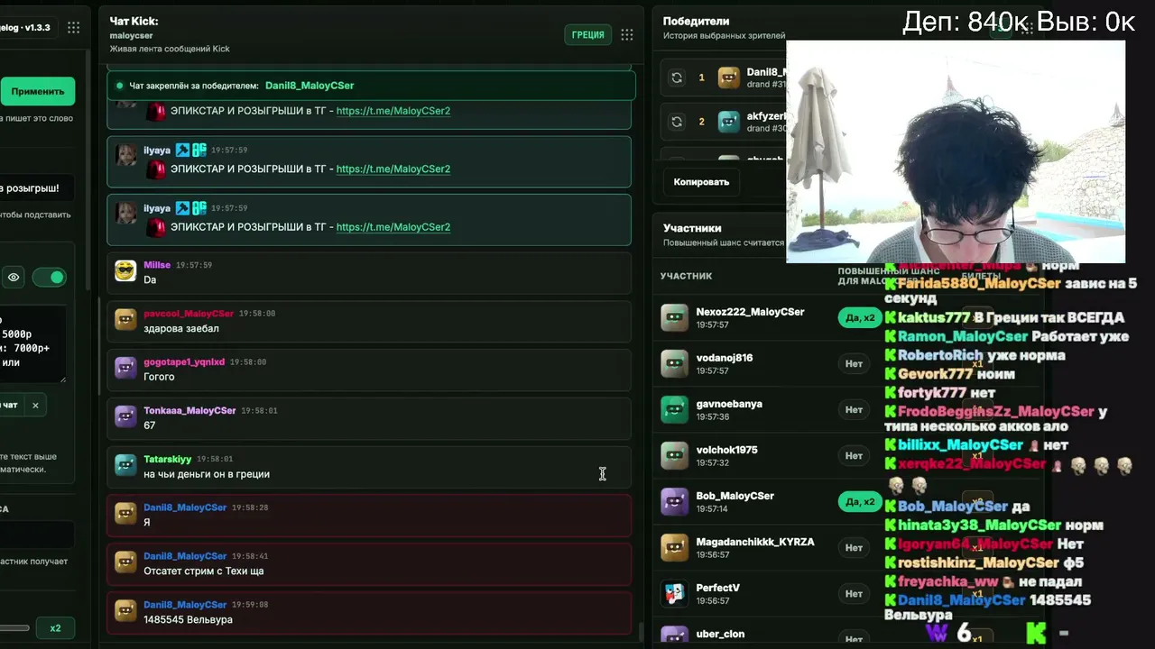
Task: Click the streamer webcam overlay
Action: [x=956, y=151]
